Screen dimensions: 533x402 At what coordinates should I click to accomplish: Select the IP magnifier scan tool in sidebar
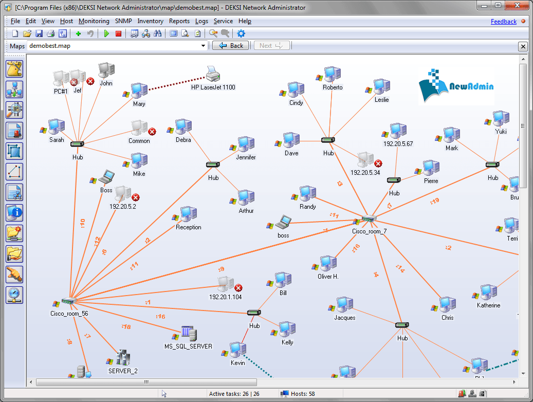[14, 110]
